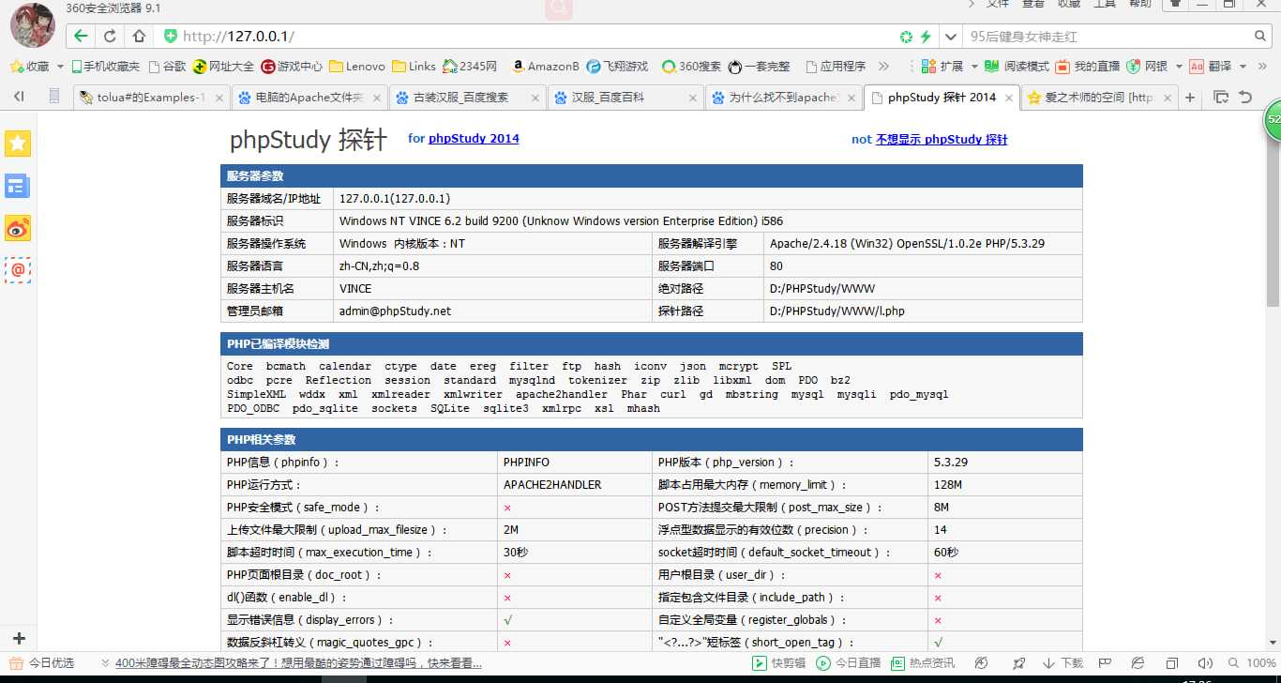The height and width of the screenshot is (683, 1281).
Task: Expand the 收藏 dropdown arrow
Action: 61,67
